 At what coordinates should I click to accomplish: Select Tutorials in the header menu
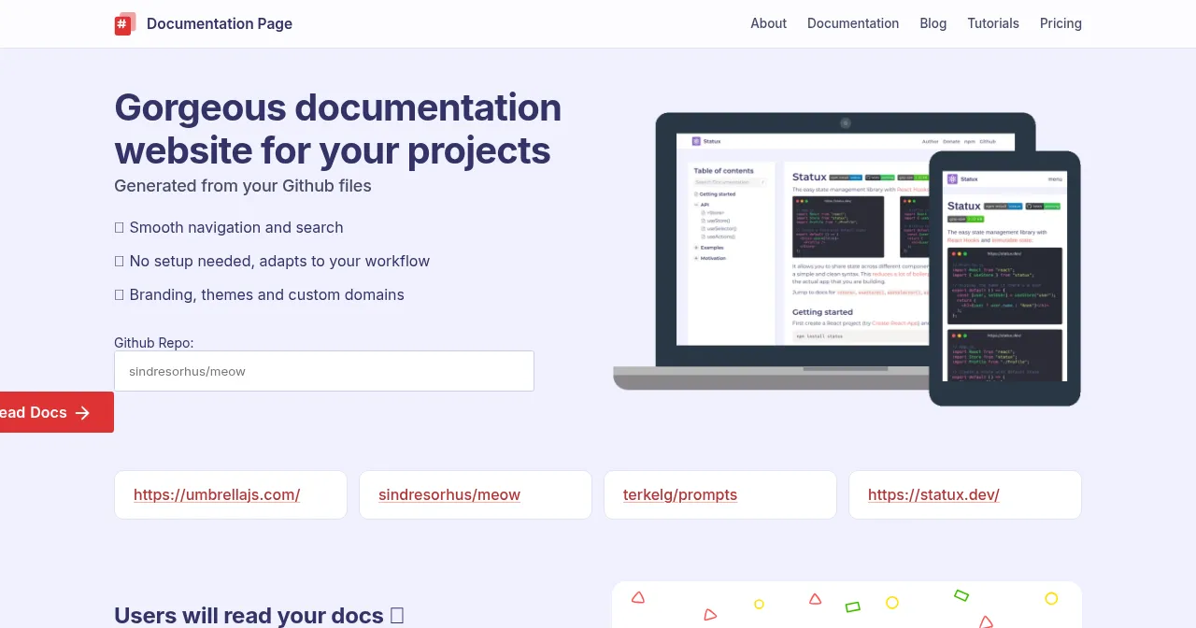pos(993,23)
